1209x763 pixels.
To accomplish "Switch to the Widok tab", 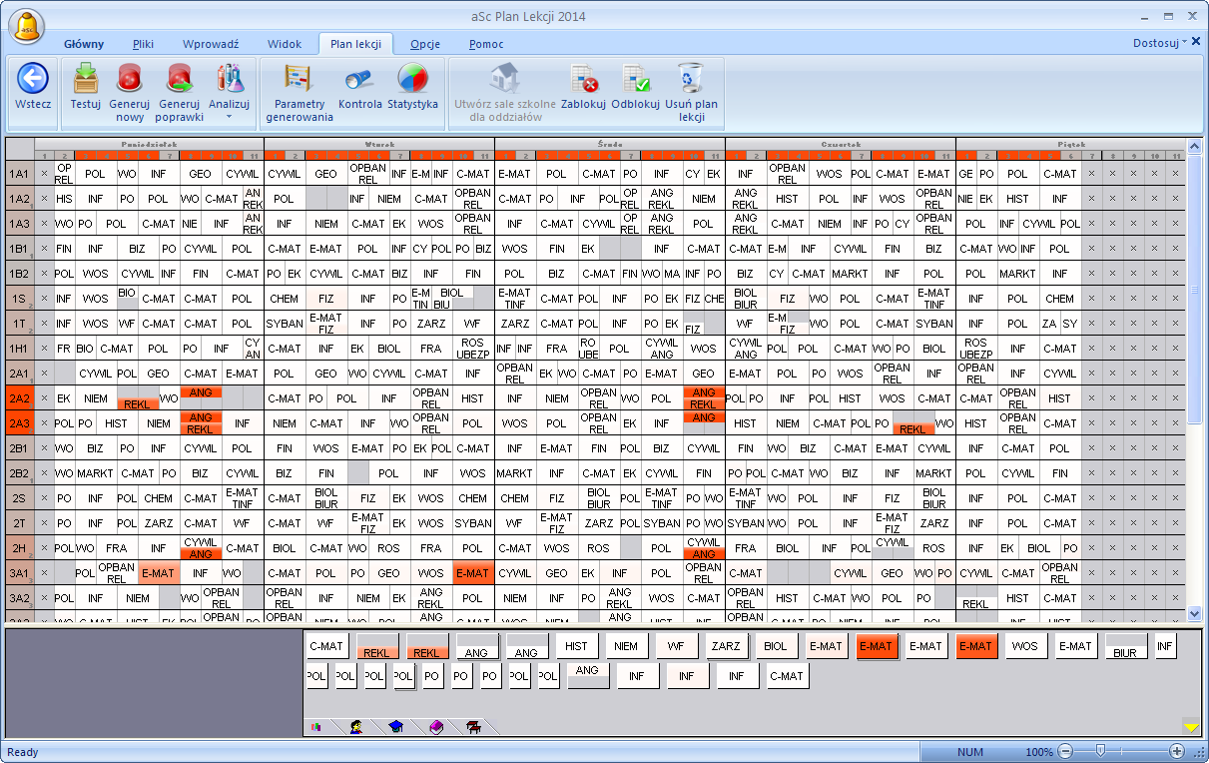I will click(285, 44).
